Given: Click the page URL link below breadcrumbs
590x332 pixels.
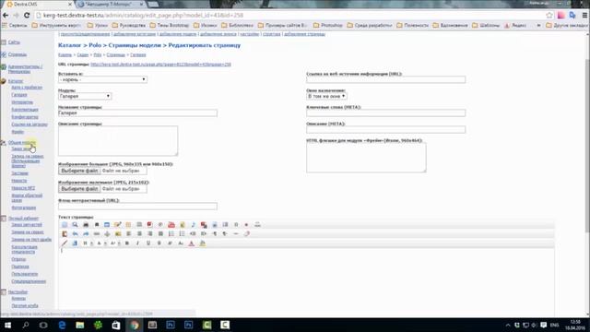Looking at the screenshot, I should [x=160, y=65].
